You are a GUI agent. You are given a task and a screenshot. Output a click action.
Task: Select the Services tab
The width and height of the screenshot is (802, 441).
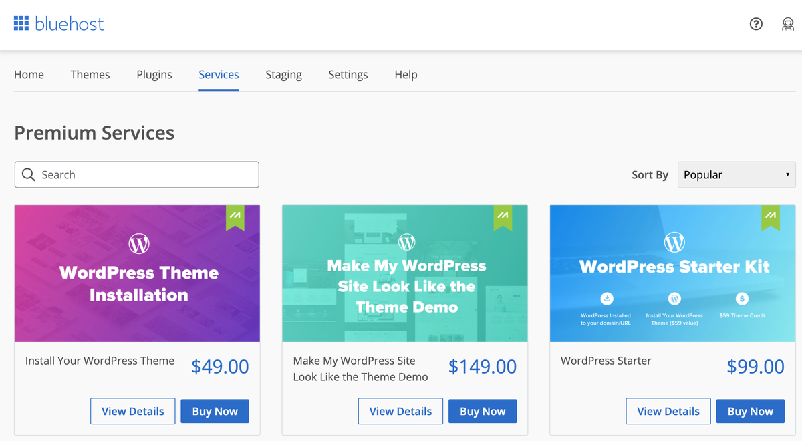point(219,74)
